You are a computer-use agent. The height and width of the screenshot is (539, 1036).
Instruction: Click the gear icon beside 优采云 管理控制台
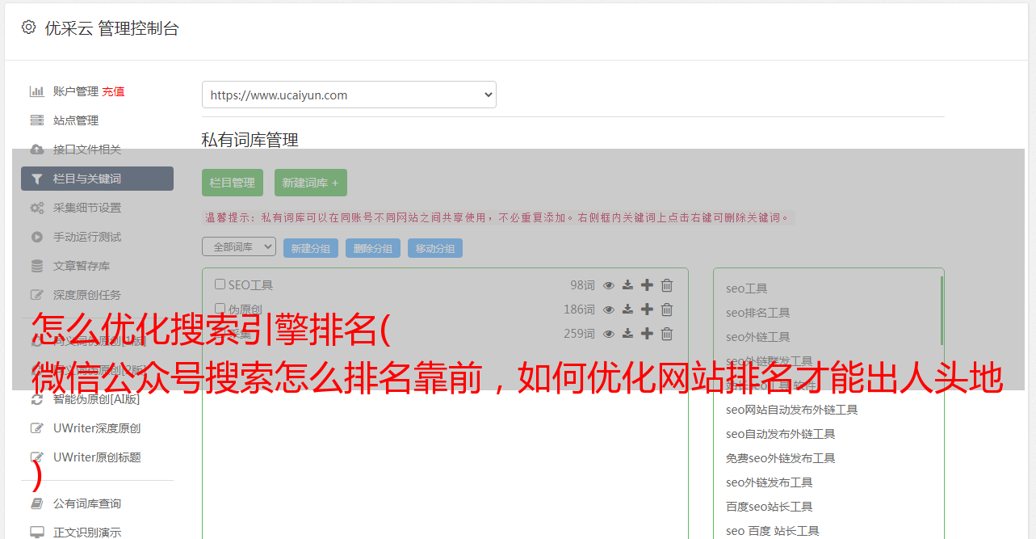[29, 27]
